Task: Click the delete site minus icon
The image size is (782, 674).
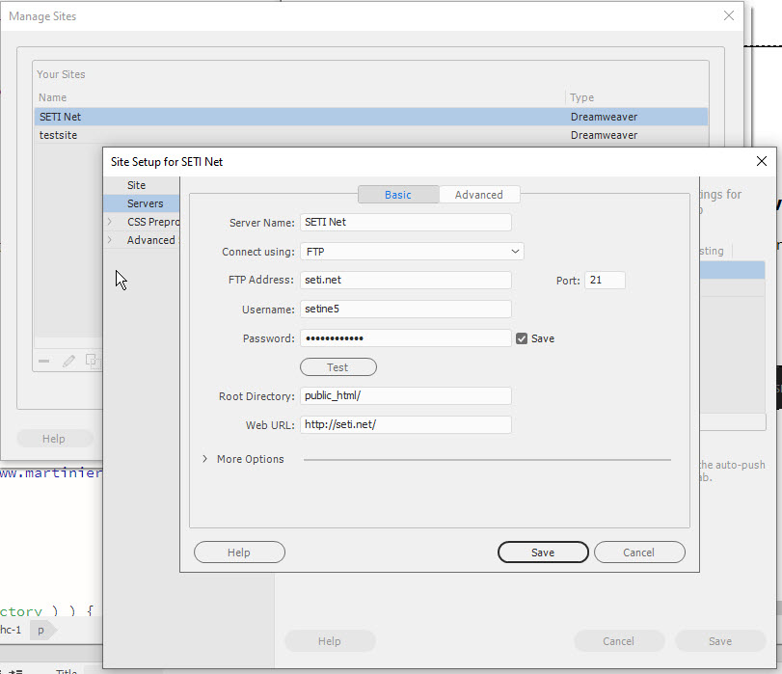Action: pos(43,362)
